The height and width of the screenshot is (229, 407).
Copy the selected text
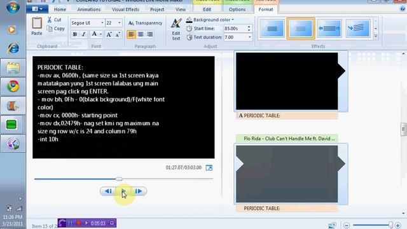click(x=55, y=29)
